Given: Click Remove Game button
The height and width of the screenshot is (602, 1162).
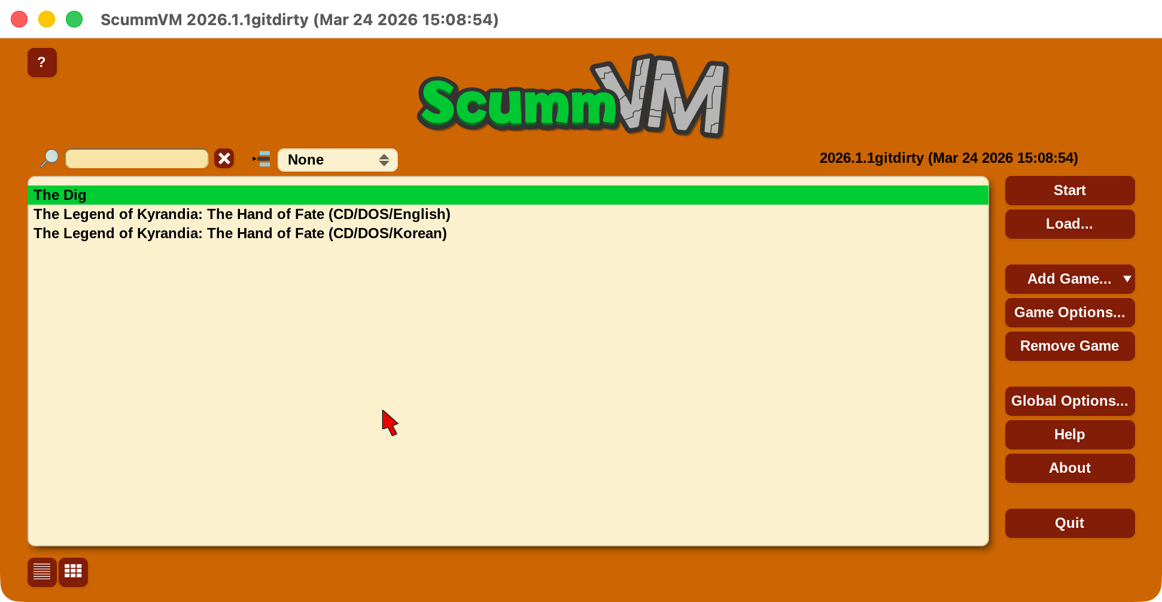Looking at the screenshot, I should click(1069, 346).
